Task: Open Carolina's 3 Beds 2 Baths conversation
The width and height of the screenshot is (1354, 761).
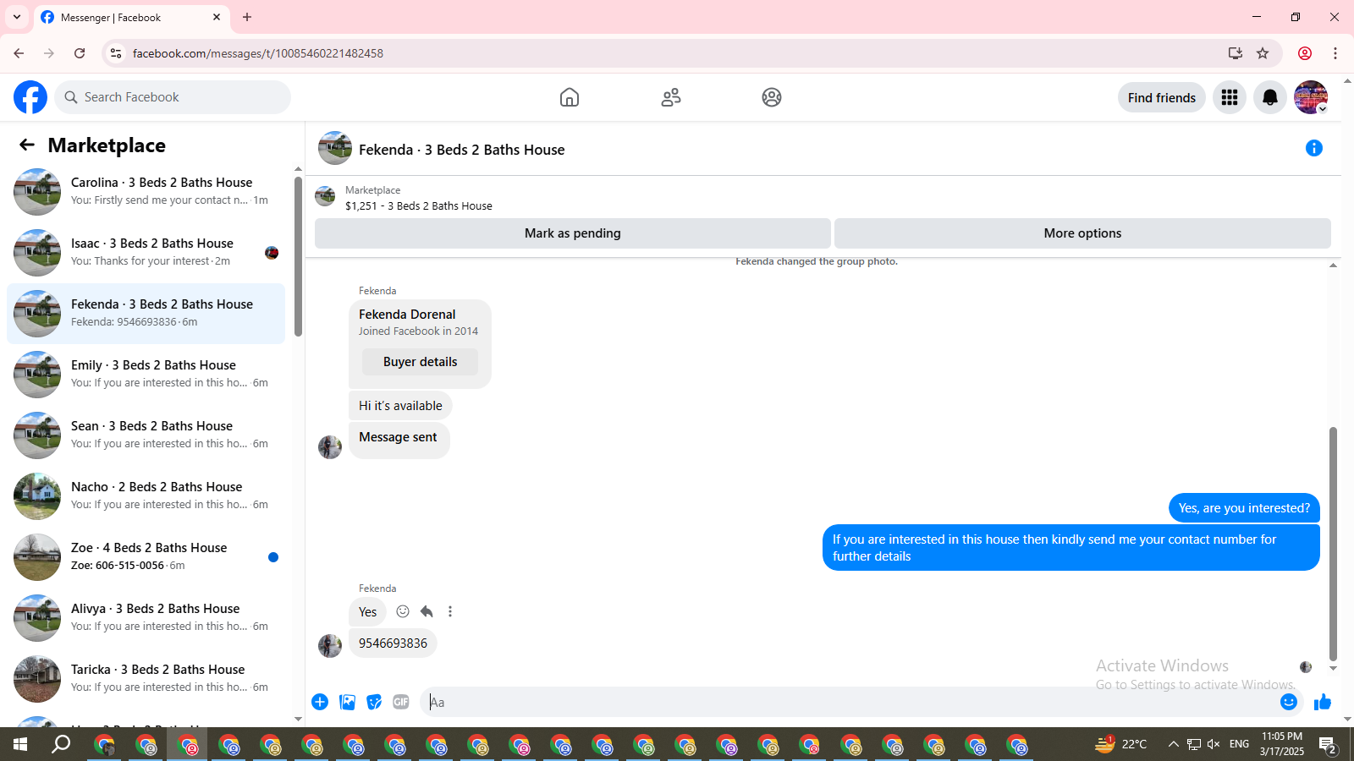Action: click(146, 192)
